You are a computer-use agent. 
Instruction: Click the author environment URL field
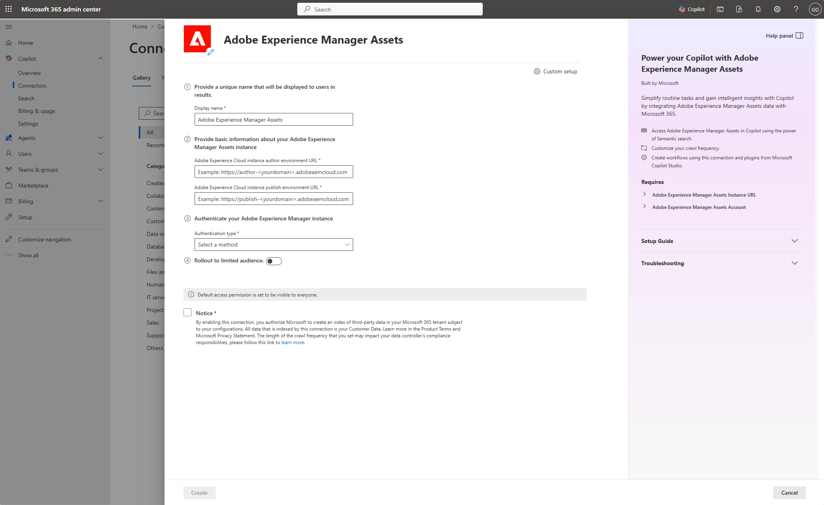click(x=273, y=172)
